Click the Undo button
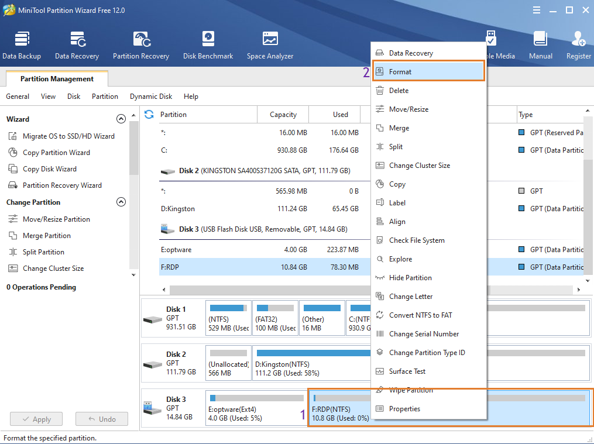The image size is (594, 444). pyautogui.click(x=102, y=419)
